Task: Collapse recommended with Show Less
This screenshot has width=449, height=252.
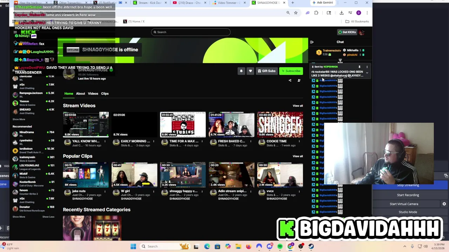Action: tap(48, 217)
